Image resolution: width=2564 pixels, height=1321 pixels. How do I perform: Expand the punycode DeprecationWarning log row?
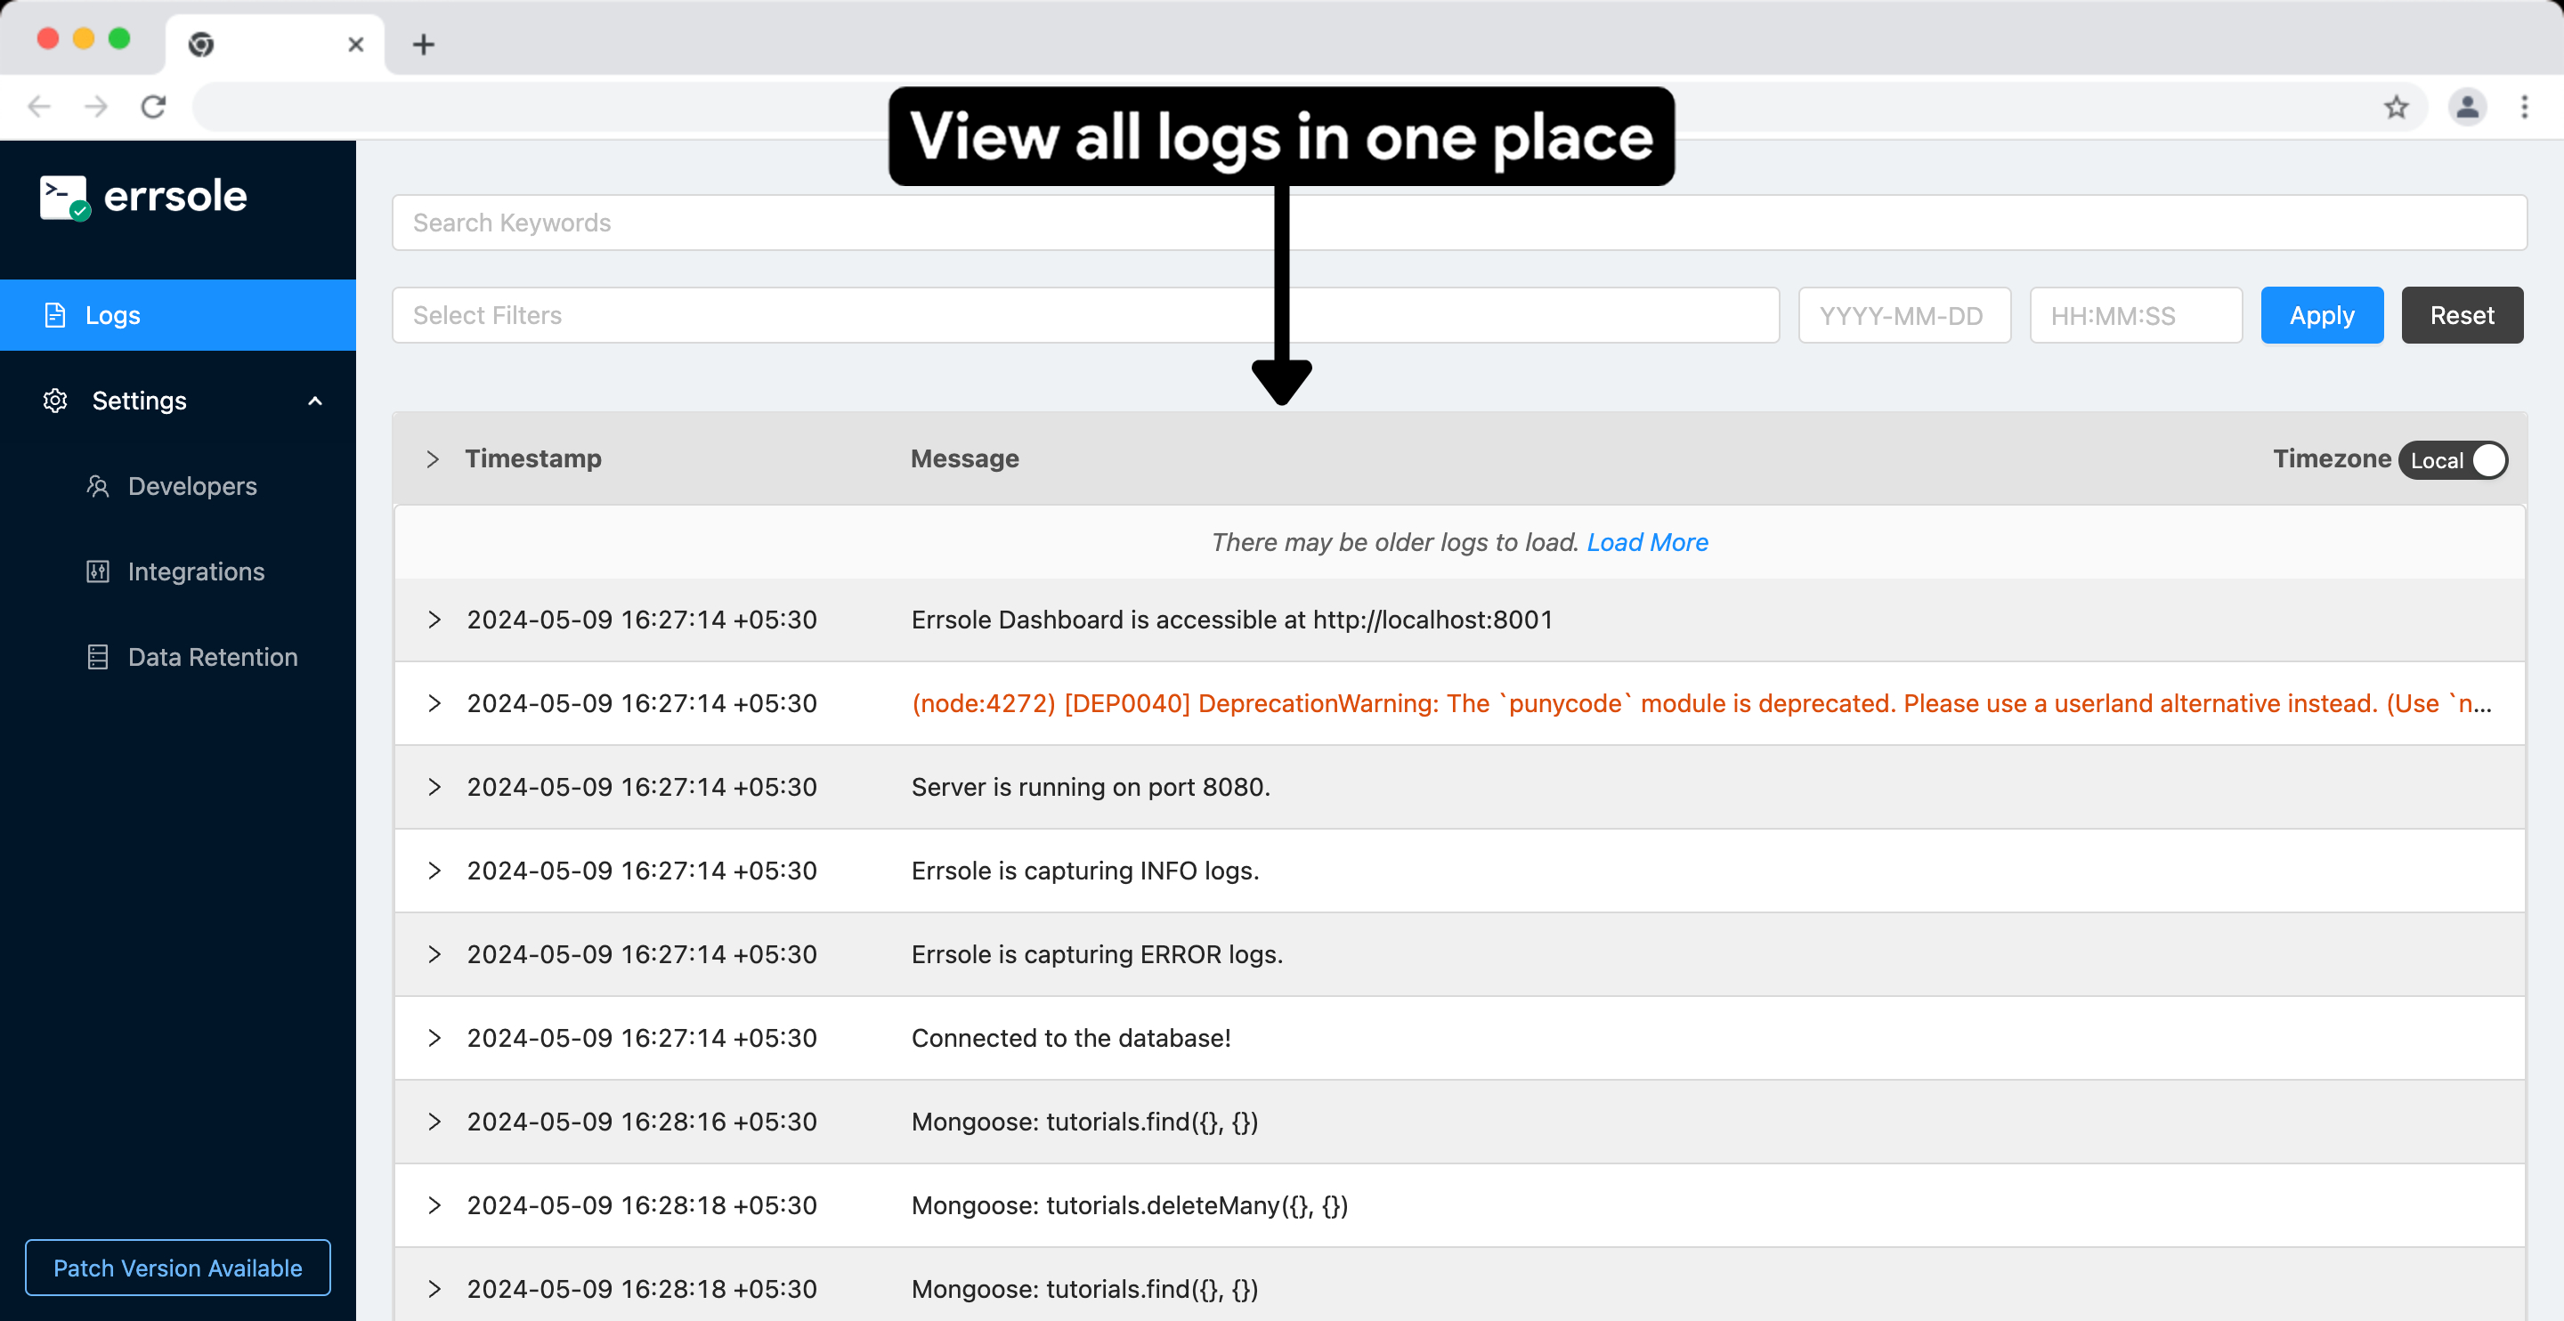434,703
